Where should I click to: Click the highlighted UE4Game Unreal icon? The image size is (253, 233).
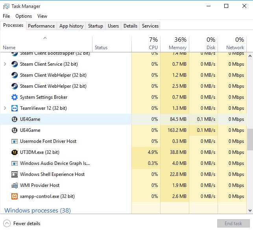point(15,119)
